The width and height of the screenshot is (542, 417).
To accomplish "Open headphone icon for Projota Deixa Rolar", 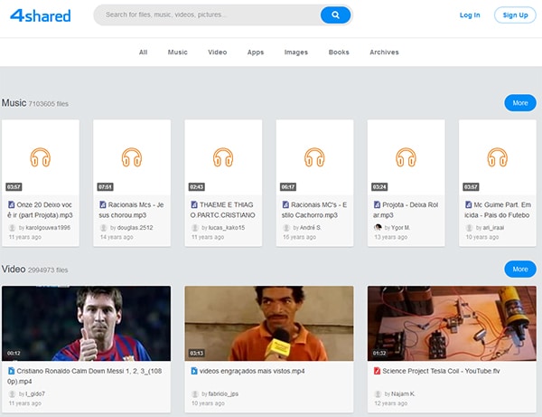I will (406, 157).
